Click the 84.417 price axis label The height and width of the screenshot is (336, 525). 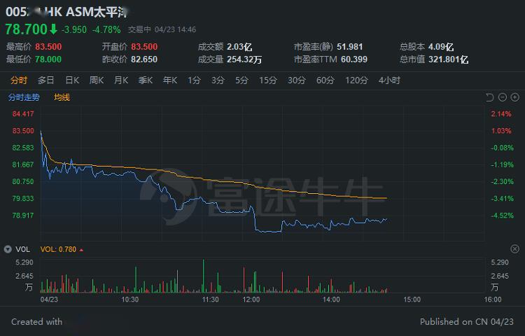[x=23, y=114]
